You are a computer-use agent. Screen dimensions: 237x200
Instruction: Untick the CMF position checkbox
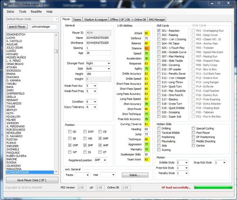tap(70, 145)
